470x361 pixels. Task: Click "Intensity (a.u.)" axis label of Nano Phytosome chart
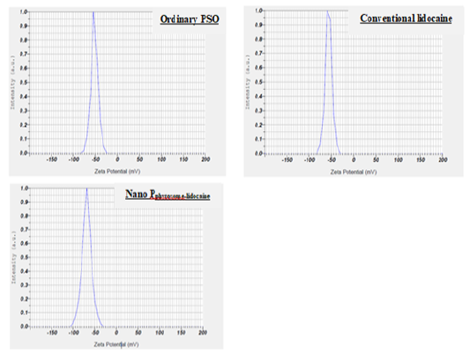(x=13, y=257)
